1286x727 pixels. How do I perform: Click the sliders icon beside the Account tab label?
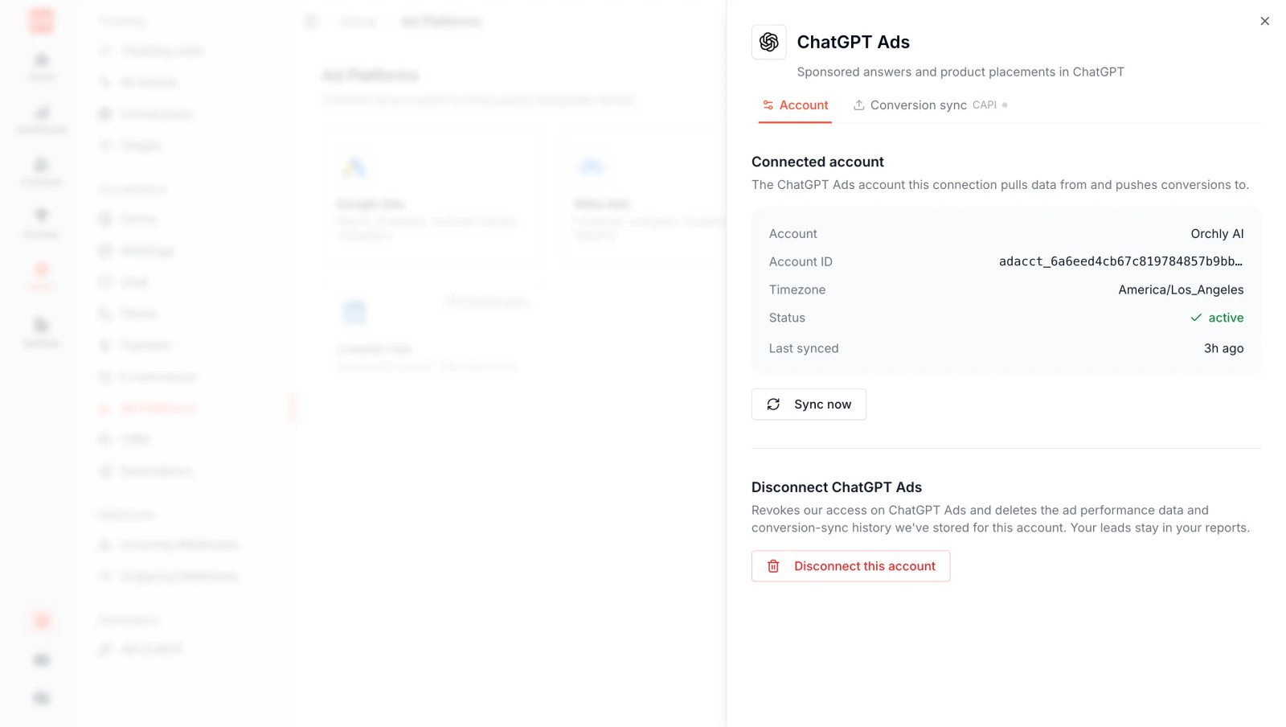[x=768, y=105]
